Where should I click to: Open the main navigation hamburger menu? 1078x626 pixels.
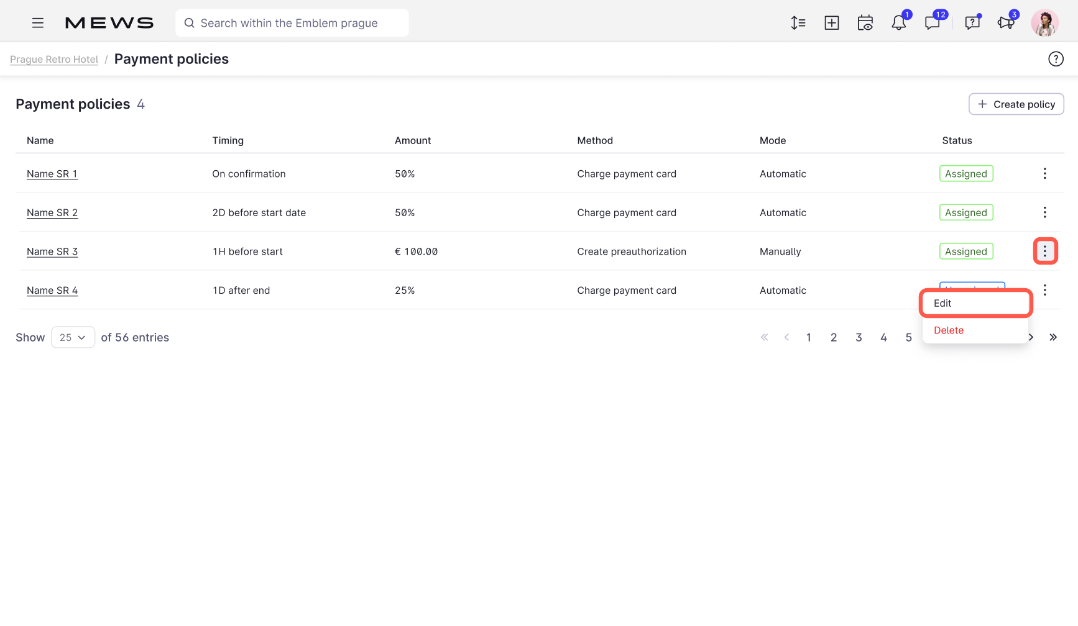pyautogui.click(x=38, y=22)
